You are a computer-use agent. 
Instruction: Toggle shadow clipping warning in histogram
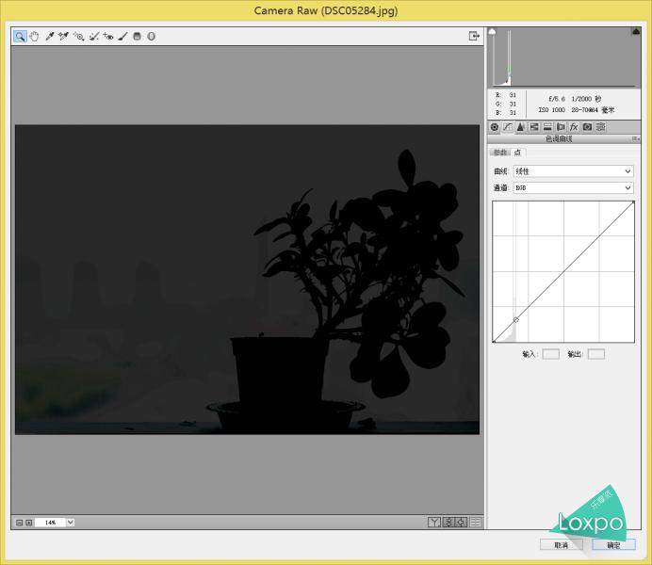[x=492, y=32]
